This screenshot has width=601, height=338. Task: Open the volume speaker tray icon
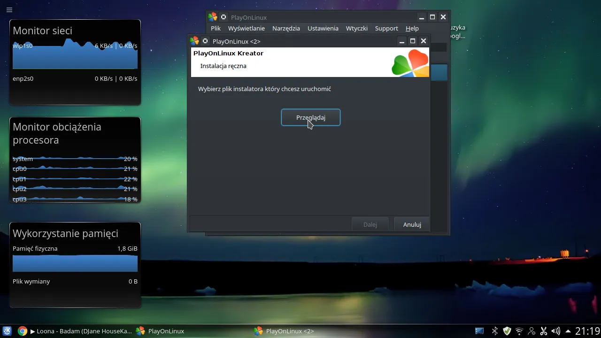[x=556, y=331]
